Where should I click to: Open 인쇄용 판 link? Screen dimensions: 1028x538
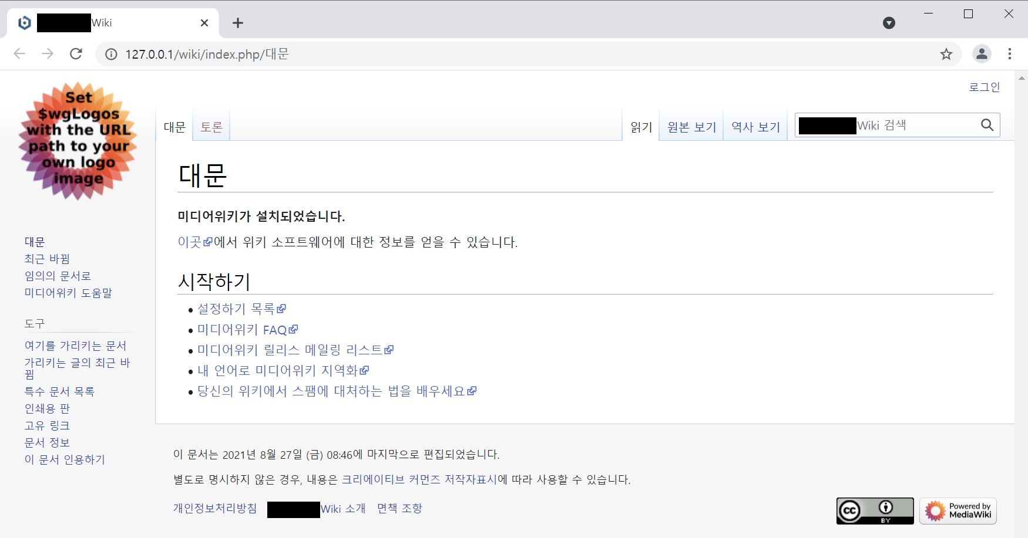coord(47,408)
